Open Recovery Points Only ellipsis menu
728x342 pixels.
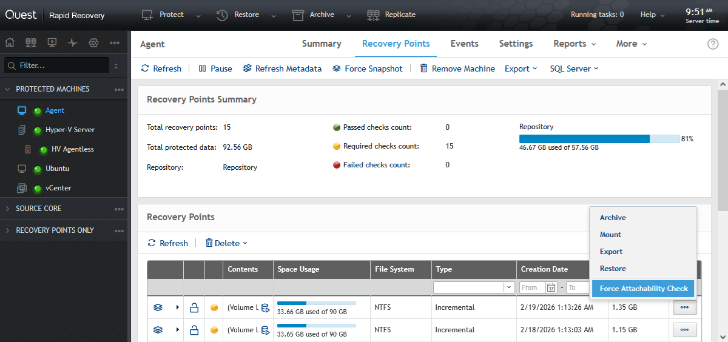click(x=119, y=231)
